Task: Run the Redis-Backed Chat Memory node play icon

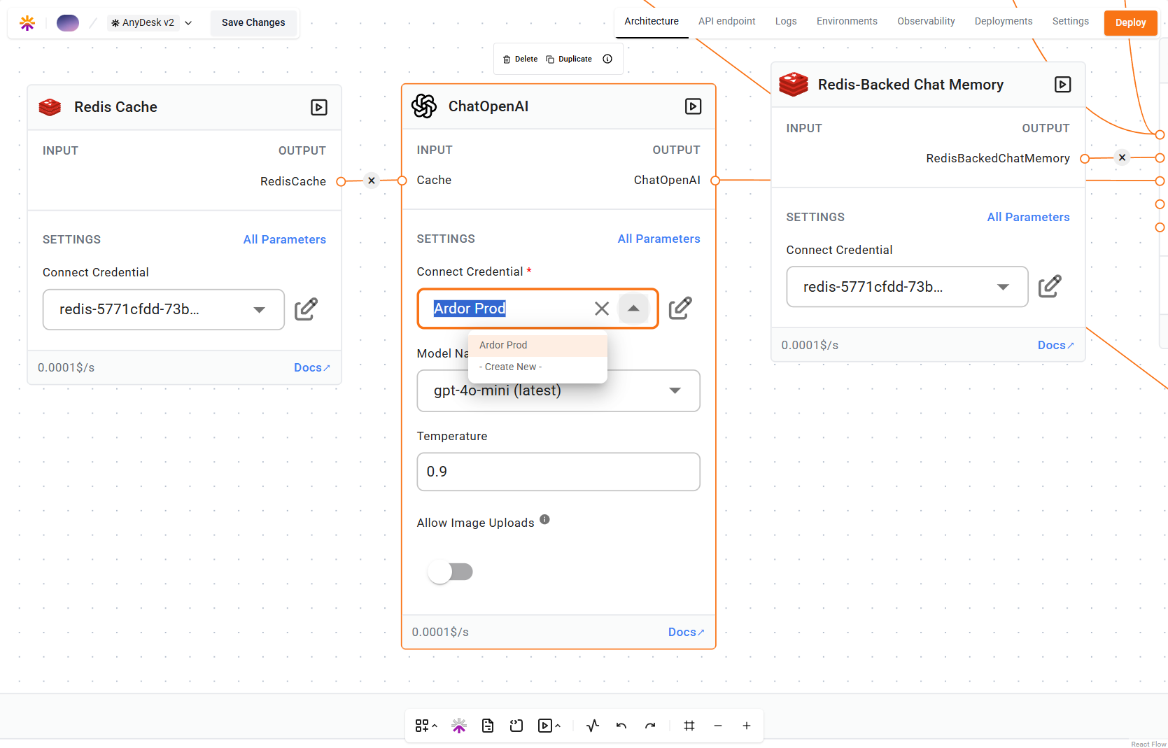Action: [x=1062, y=85]
